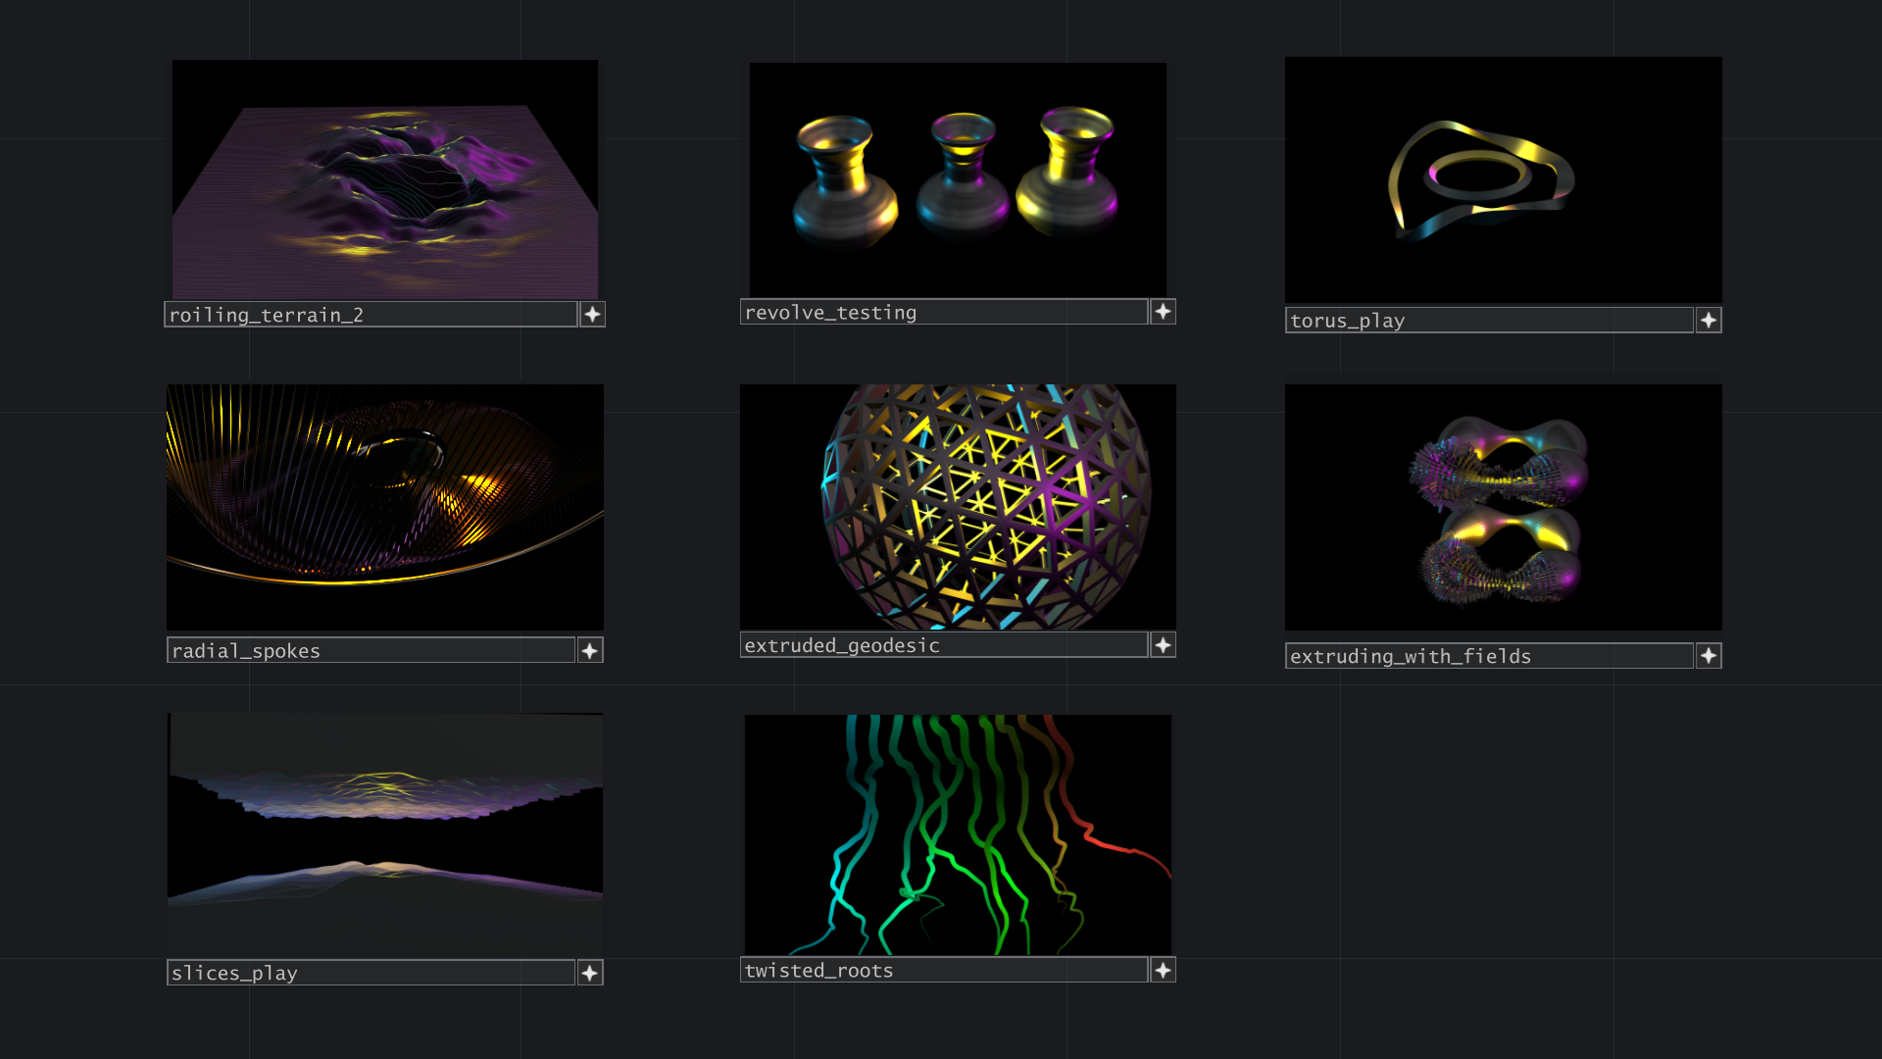The height and width of the screenshot is (1059, 1882).
Task: Click the plus icon beside torus_play
Action: coord(1709,321)
